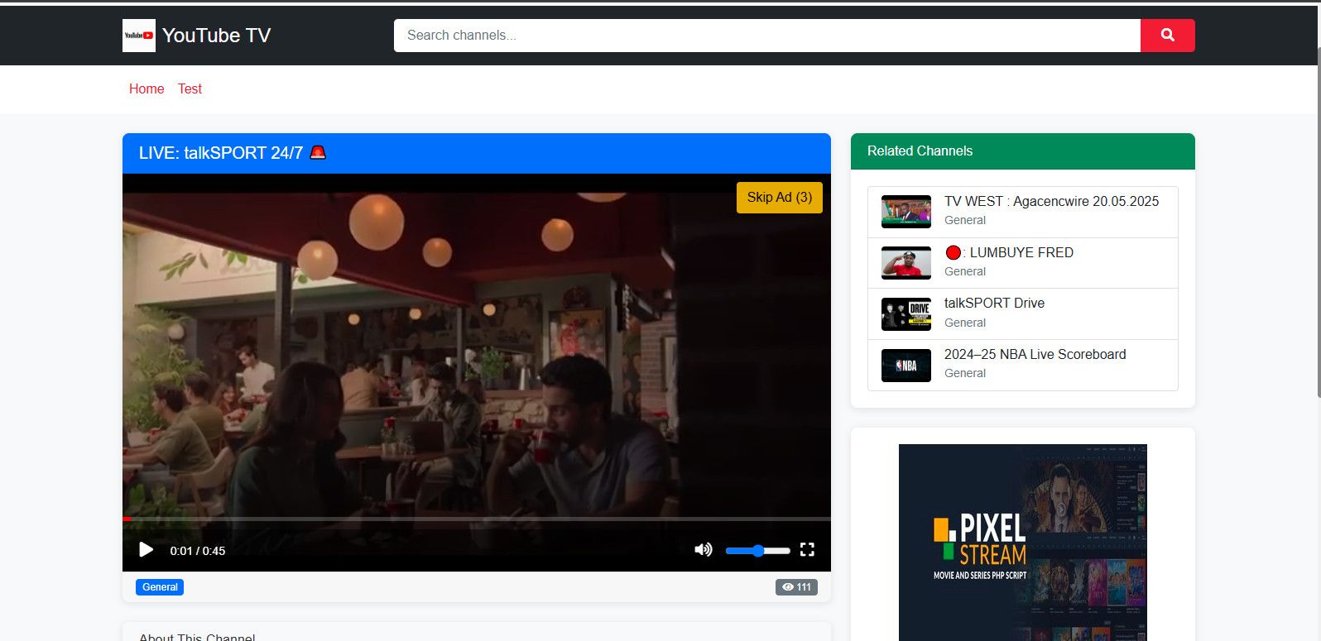The image size is (1321, 641).
Task: Focus the Search channels input field
Action: (x=766, y=36)
